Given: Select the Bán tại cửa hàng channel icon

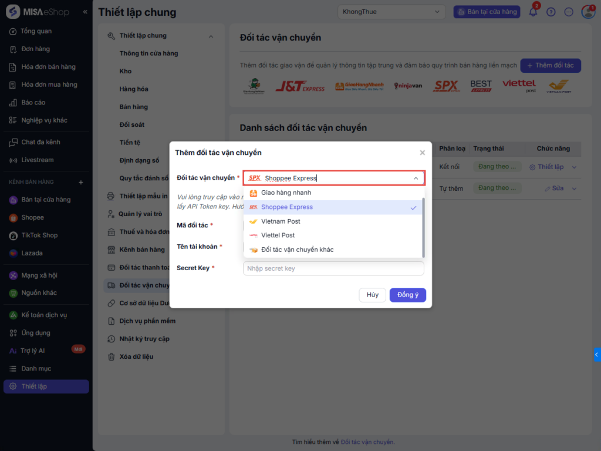Looking at the screenshot, I should [x=13, y=200].
